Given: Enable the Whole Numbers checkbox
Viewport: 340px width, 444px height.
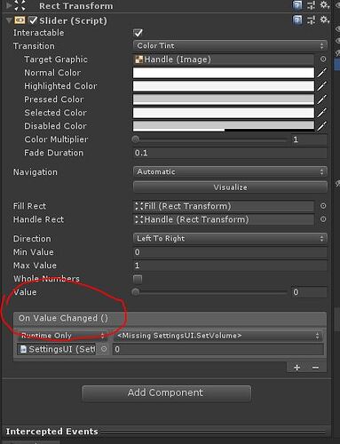Looking at the screenshot, I should [138, 279].
